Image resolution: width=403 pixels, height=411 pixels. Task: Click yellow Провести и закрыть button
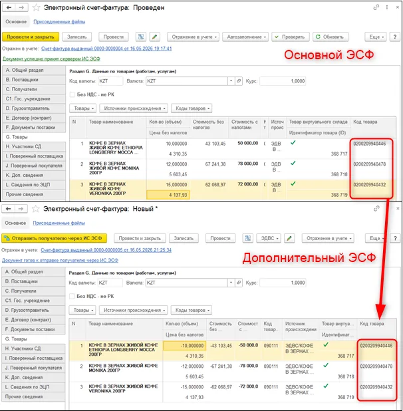click(31, 37)
